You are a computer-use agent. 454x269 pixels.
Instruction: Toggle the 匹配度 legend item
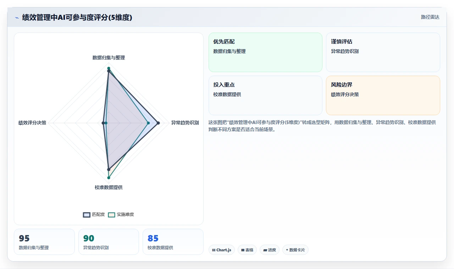pos(94,215)
